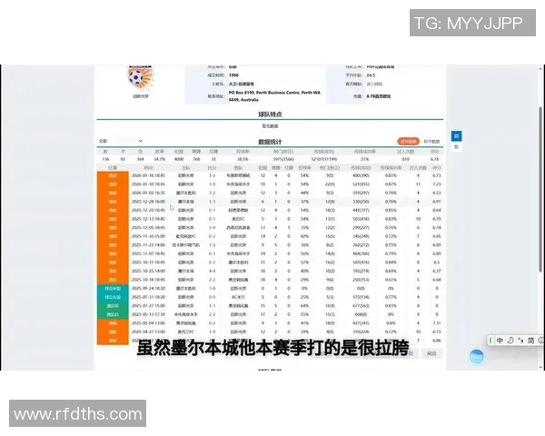Click the AC米兰 opponent cell
Screen dimensions: 545x436
[238, 297]
